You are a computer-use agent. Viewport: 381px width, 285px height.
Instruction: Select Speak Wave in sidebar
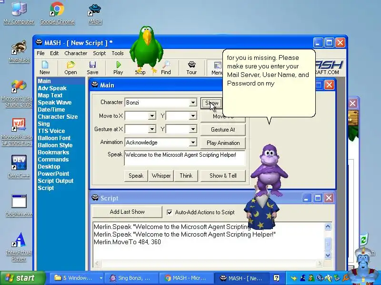[x=55, y=103]
